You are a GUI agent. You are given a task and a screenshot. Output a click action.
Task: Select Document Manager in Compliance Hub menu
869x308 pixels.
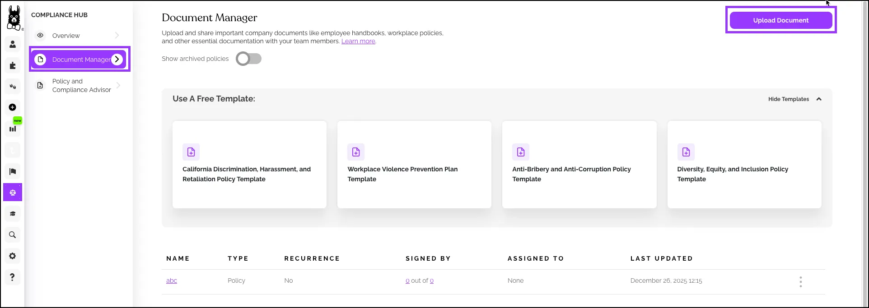(80, 60)
